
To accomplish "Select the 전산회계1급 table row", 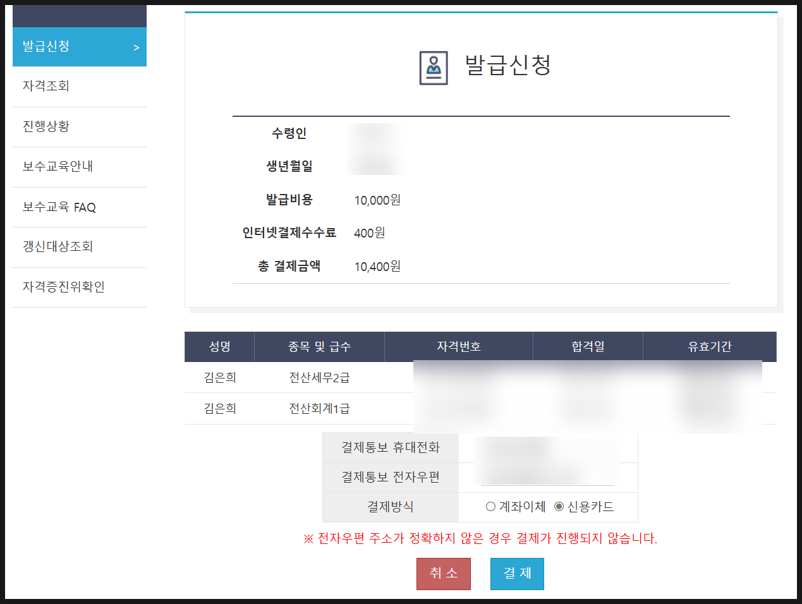I will pyautogui.click(x=319, y=409).
